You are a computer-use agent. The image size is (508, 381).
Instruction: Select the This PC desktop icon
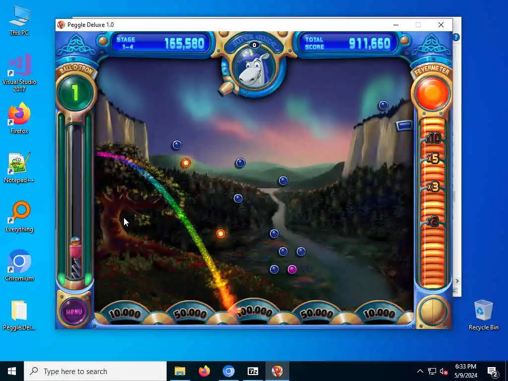click(x=19, y=20)
